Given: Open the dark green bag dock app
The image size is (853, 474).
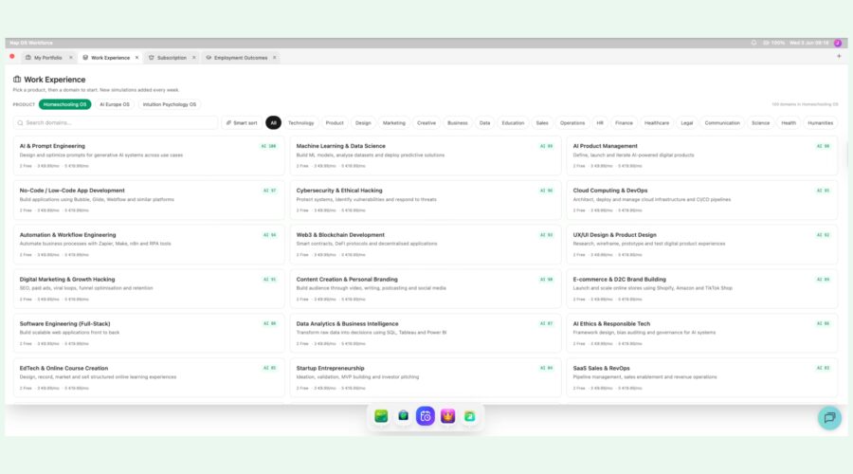Looking at the screenshot, I should coord(403,416).
